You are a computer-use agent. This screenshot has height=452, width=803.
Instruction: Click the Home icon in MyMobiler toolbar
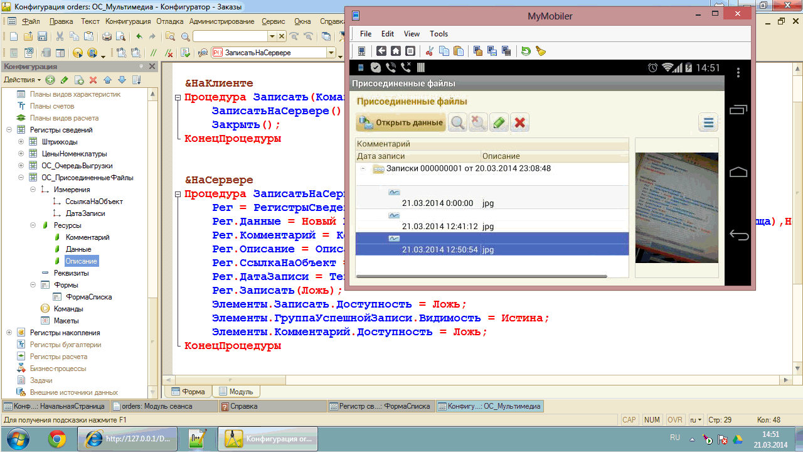pos(396,51)
